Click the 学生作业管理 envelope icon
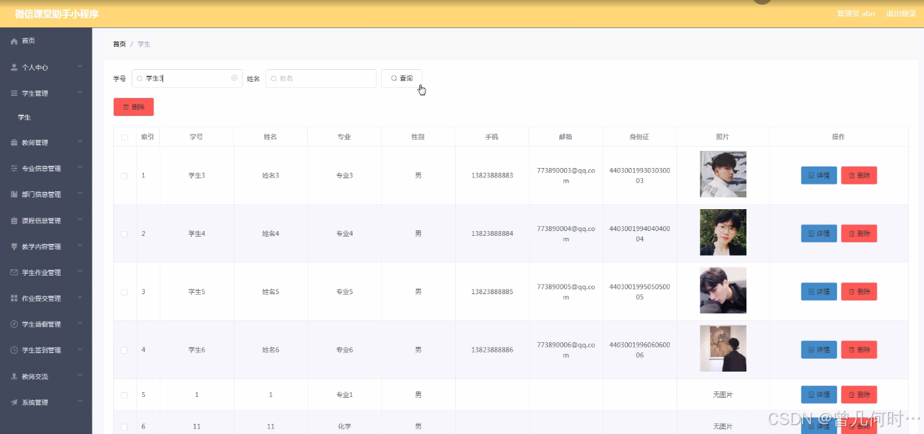The width and height of the screenshot is (924, 434). [14, 272]
